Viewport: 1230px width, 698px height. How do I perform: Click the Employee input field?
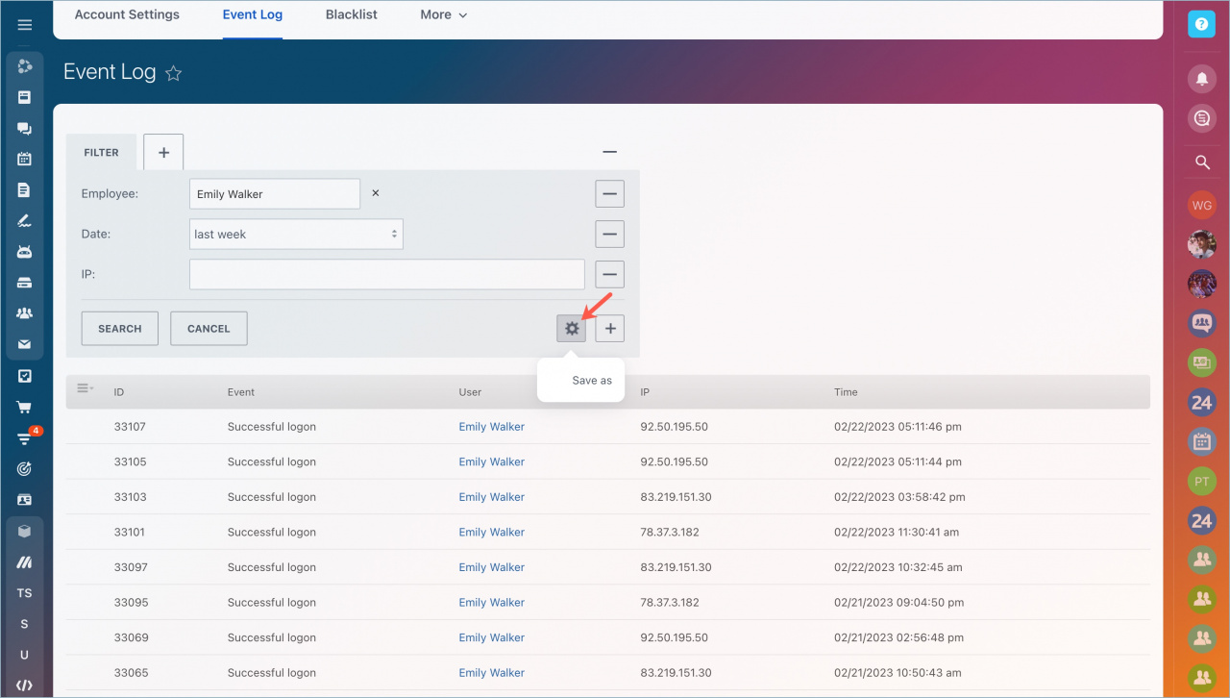click(x=275, y=193)
